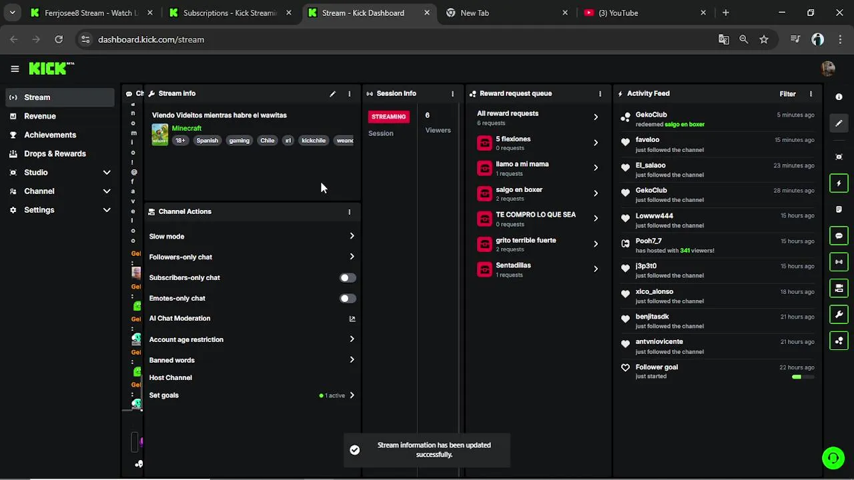
Task: Open Followers-only chat options arrow
Action: [x=352, y=257]
